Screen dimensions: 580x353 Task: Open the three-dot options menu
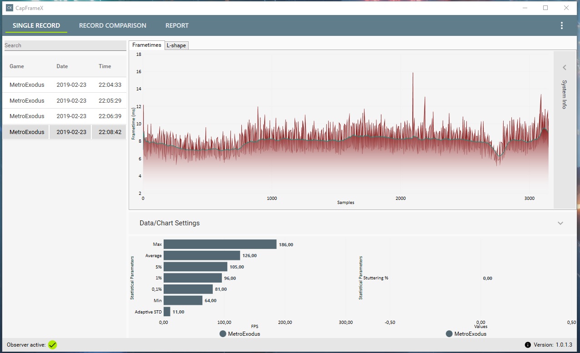coord(562,25)
